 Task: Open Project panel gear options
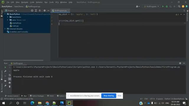click(x=45, y=11)
